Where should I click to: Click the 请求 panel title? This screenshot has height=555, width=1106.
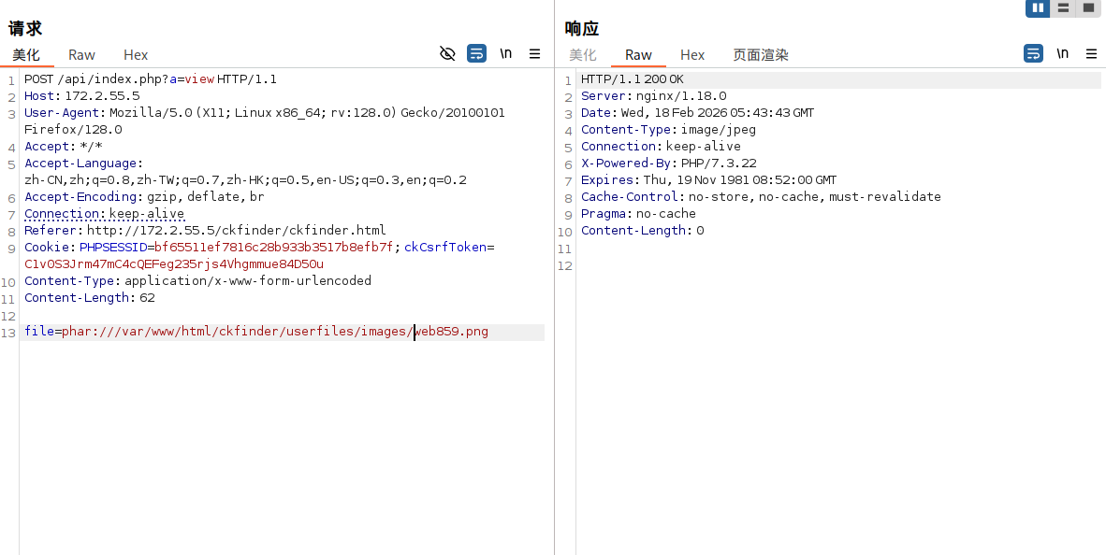pos(25,28)
